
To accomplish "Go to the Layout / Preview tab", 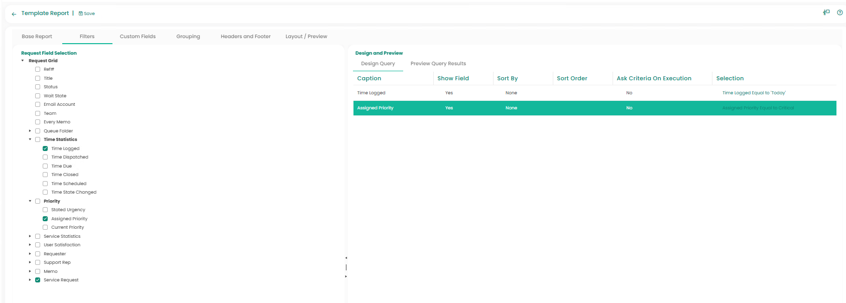I will 306,37.
